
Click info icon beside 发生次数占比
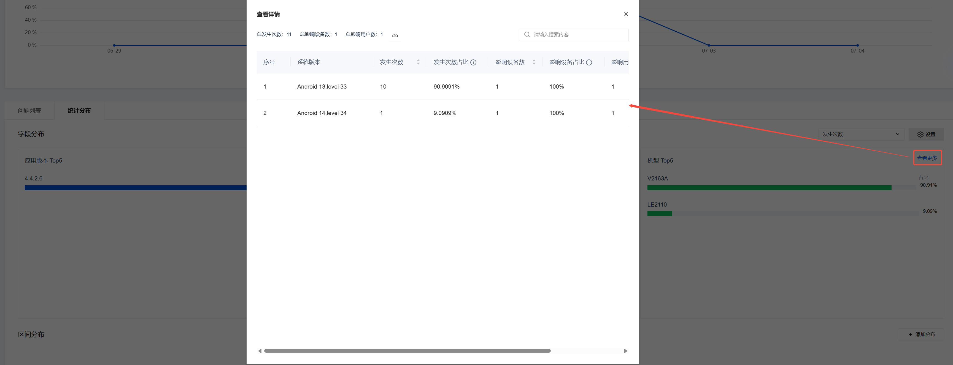coord(473,62)
